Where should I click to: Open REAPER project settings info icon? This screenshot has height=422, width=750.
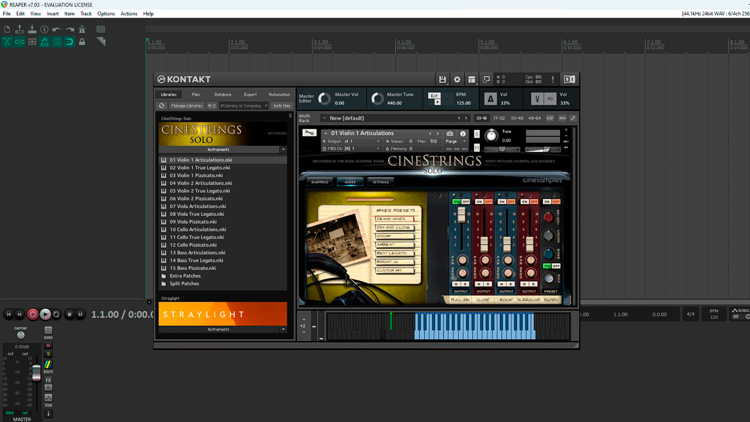(44, 29)
